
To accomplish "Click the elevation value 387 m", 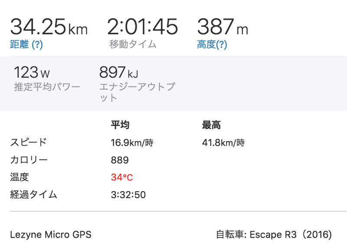I will [222, 27].
